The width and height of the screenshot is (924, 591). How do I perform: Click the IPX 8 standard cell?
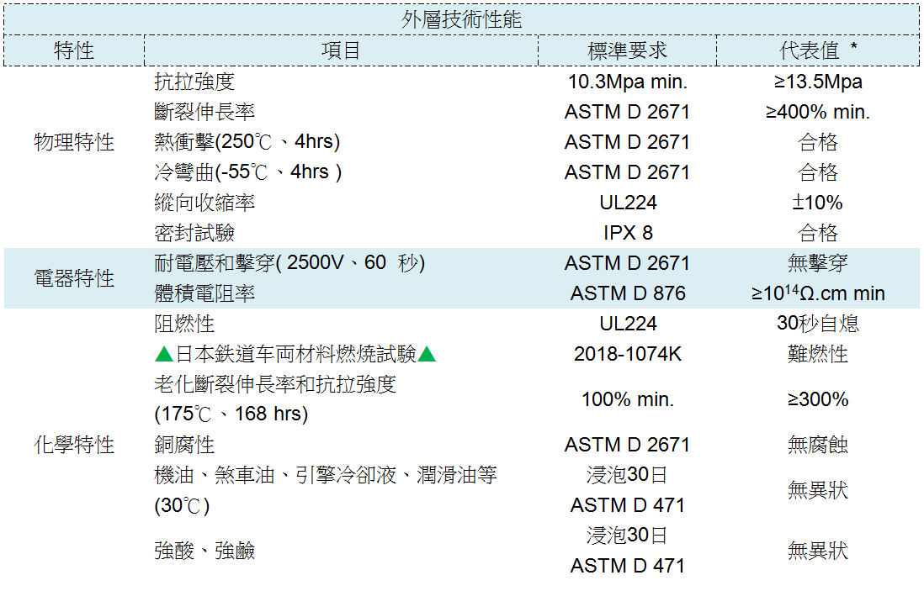pyautogui.click(x=627, y=233)
